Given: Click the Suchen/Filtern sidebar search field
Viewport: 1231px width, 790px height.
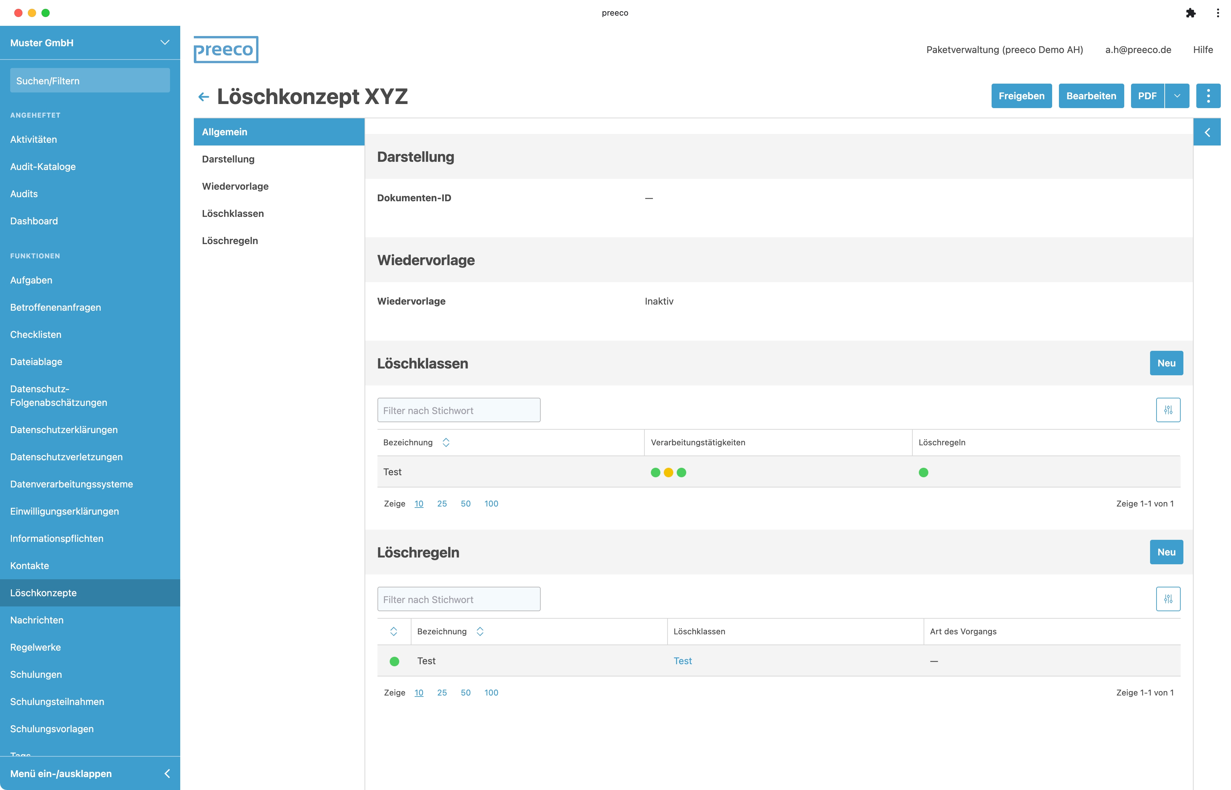Looking at the screenshot, I should point(90,81).
